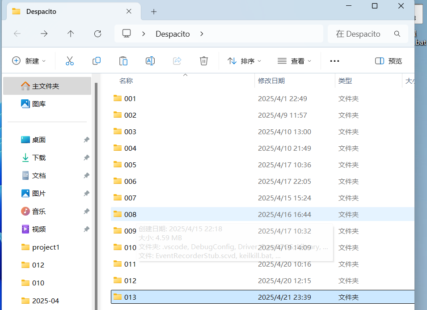Click the search magnifier icon

(397, 34)
